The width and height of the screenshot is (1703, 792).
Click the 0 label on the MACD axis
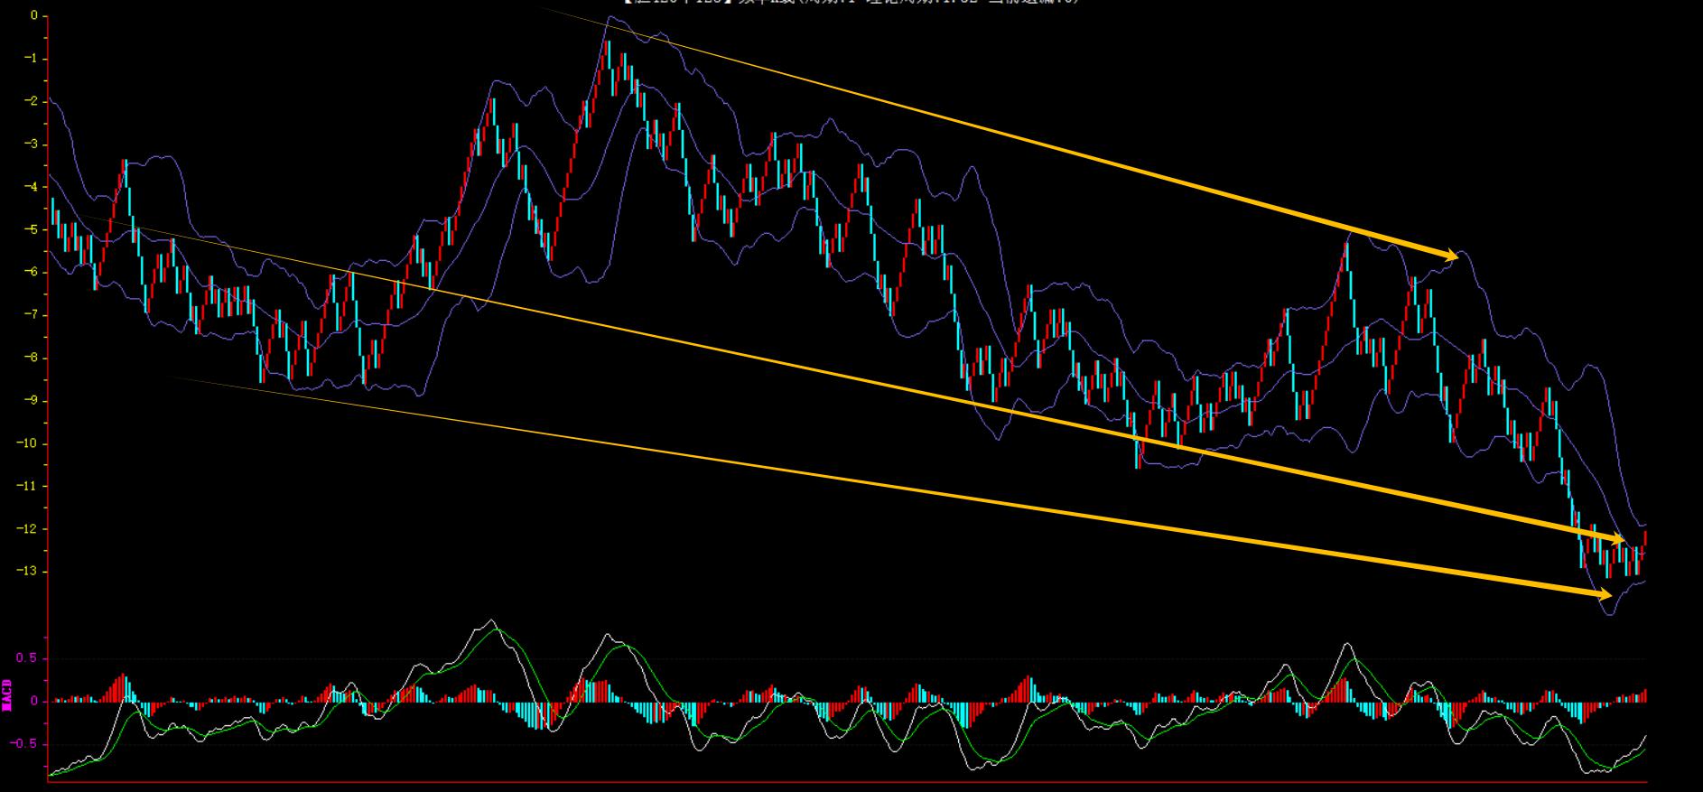(x=33, y=702)
